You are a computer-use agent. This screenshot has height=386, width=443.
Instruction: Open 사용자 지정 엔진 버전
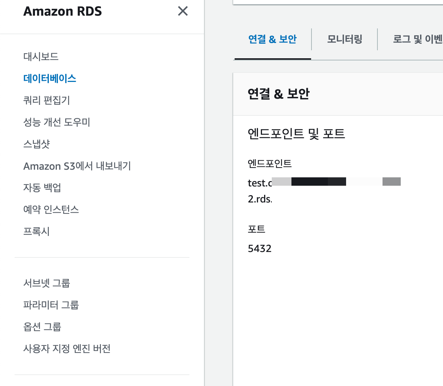click(67, 348)
